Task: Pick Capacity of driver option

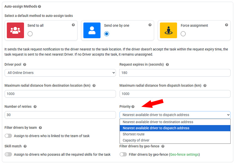Action: 136,140
